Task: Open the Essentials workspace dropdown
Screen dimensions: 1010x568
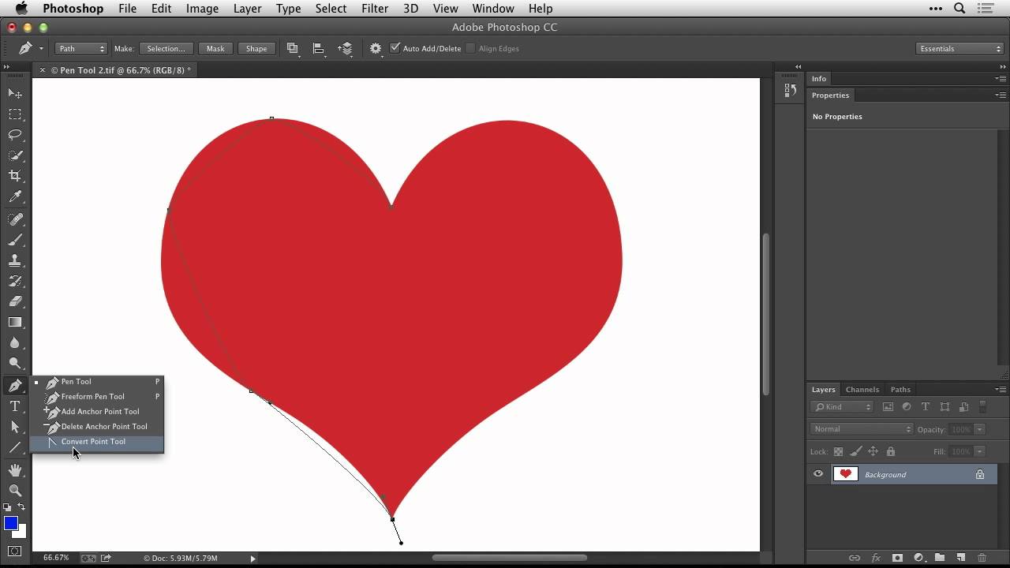Action: click(960, 48)
